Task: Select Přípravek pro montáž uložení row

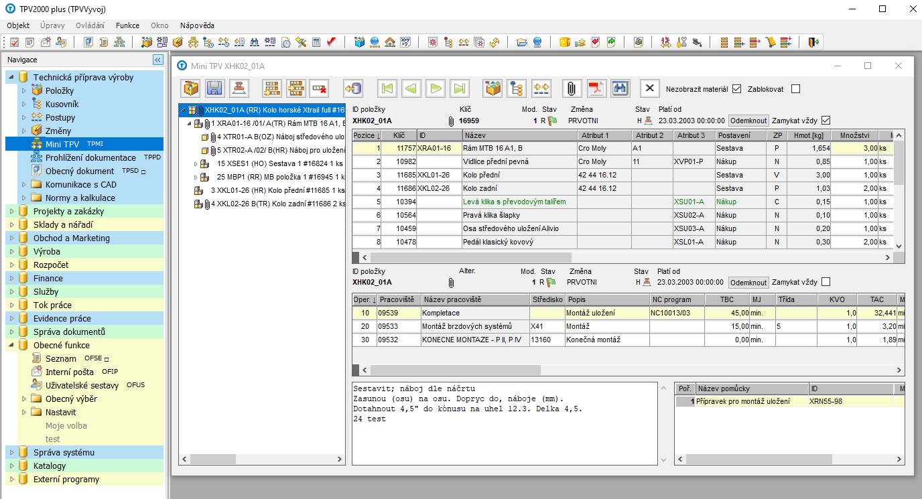Action: (x=751, y=401)
